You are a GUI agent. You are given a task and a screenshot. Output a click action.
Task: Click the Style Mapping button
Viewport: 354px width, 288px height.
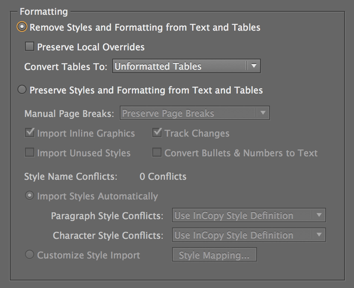click(214, 254)
